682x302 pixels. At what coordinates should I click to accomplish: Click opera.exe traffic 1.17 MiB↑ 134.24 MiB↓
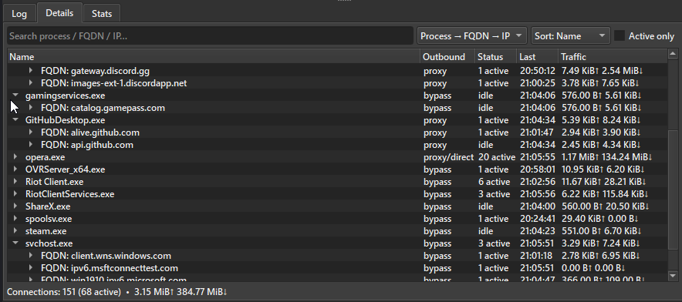(x=606, y=157)
